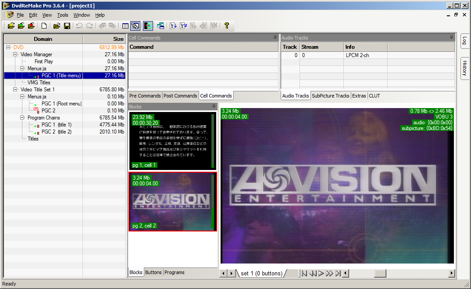Click the yellow-dot open folder toolbar icon
This screenshot has width=471, height=289.
coord(11,26)
